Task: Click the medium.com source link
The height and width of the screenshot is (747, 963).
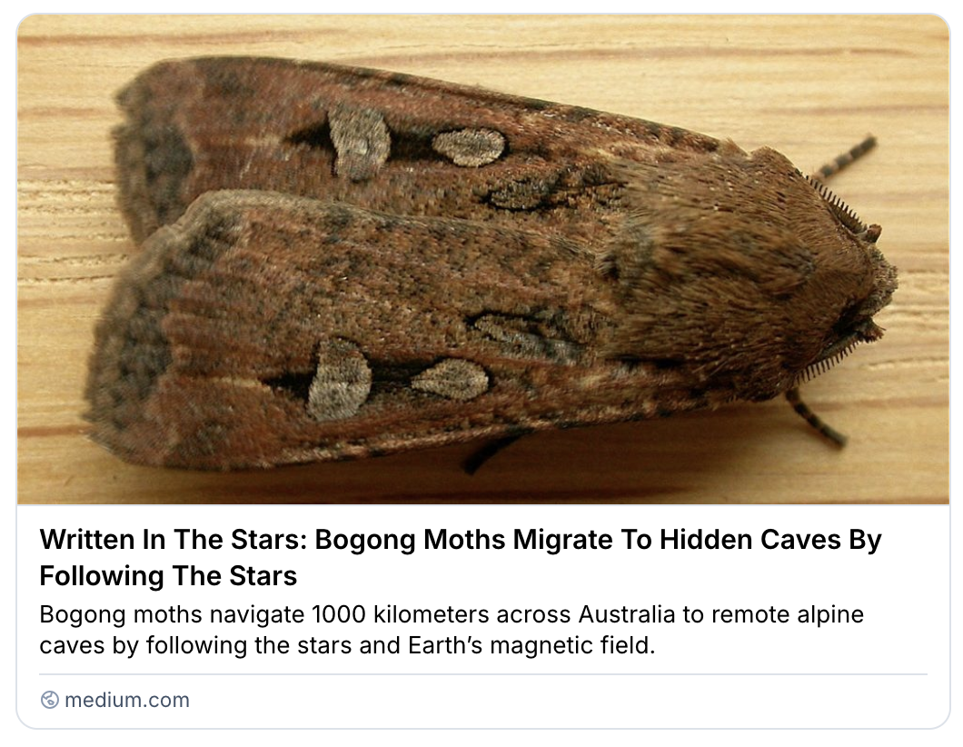Action: coord(127,700)
